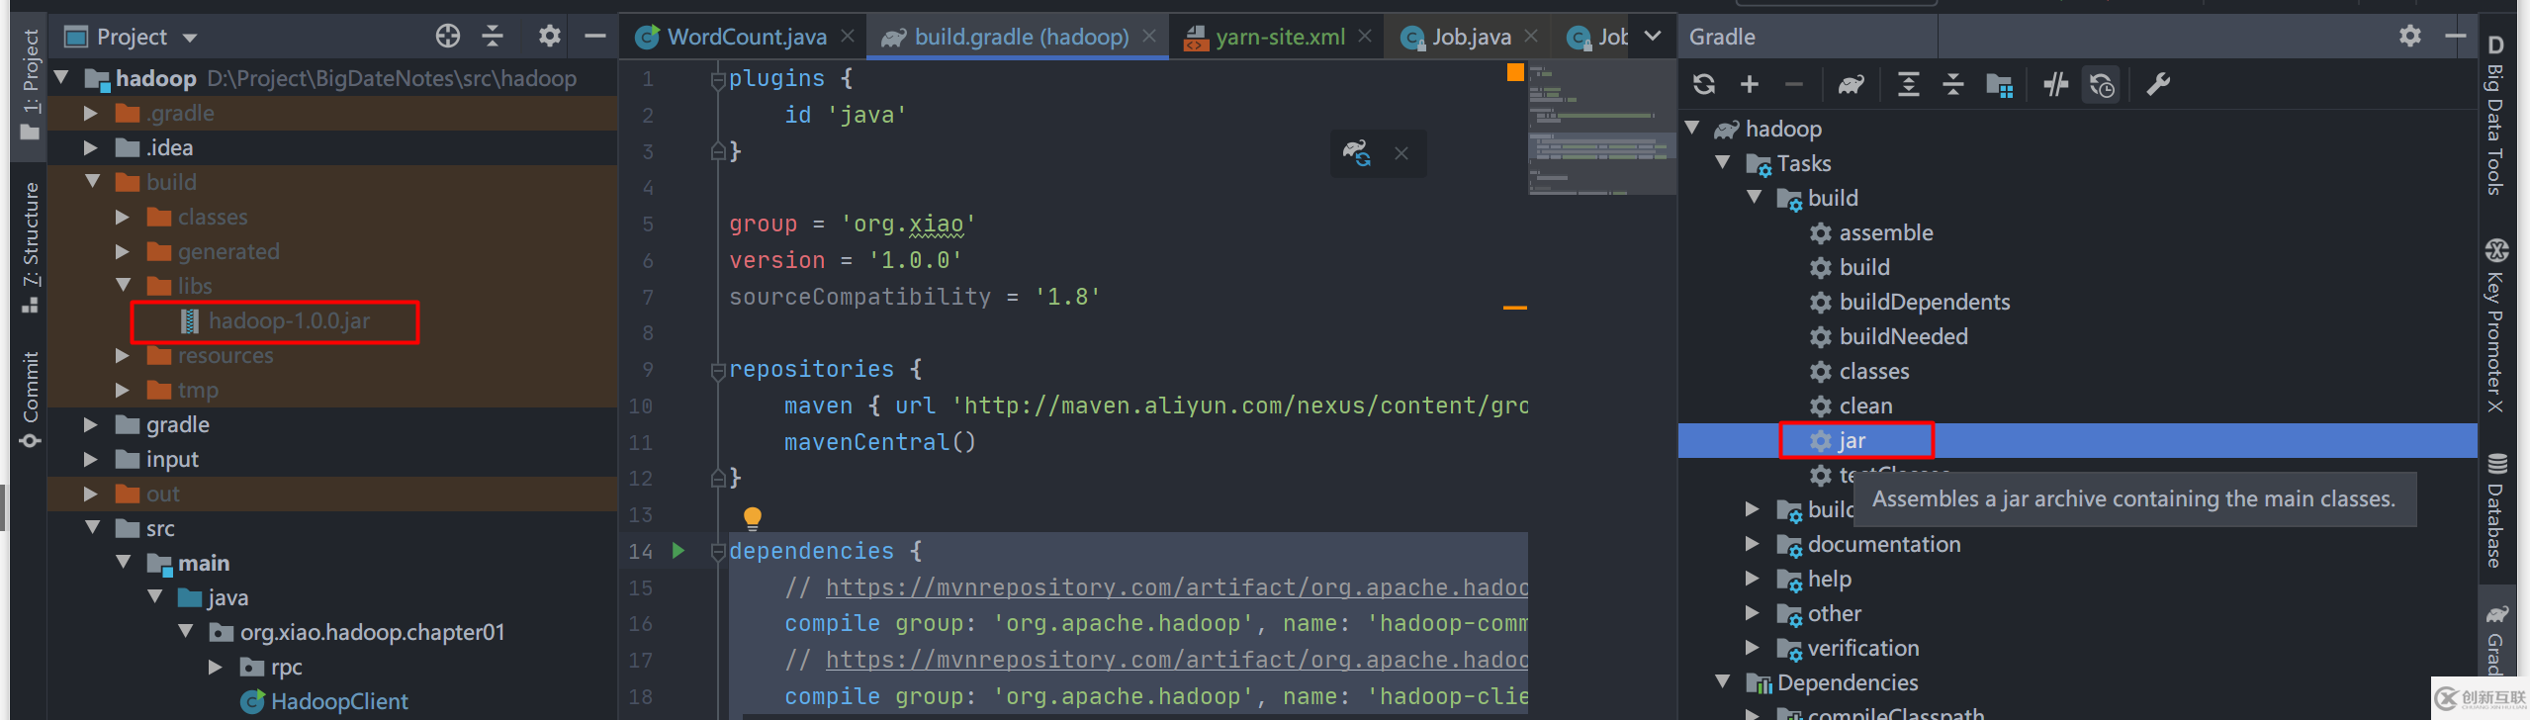Reload all Gradle projects
Screen dimensions: 2530x720
pyautogui.click(x=1704, y=85)
